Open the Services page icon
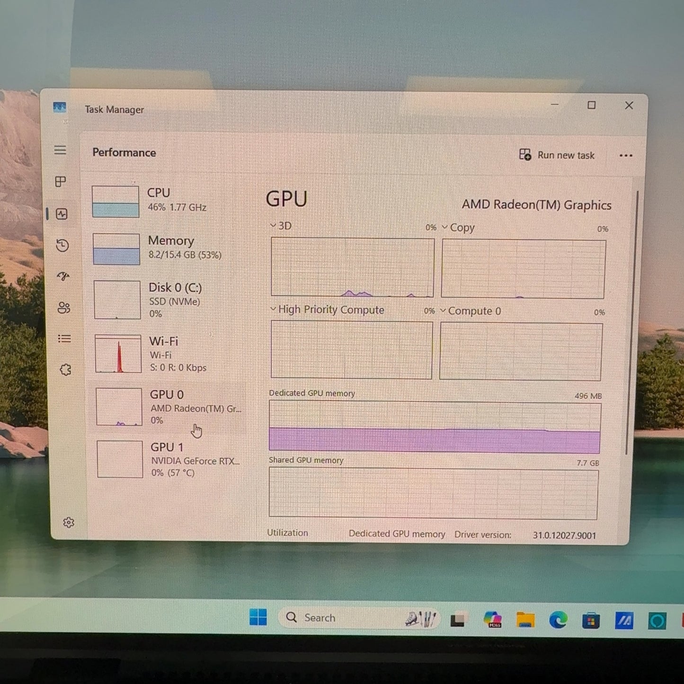 tap(65, 370)
